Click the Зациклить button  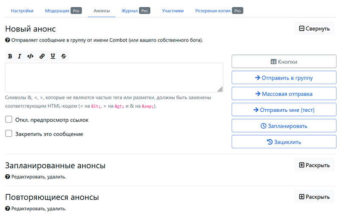point(284,142)
